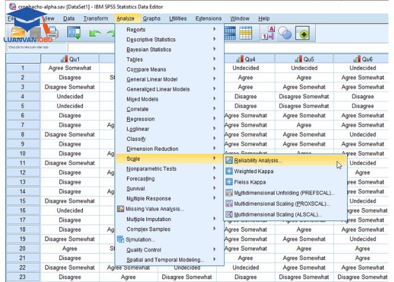Open the Extensions menu
Screen dimensions: 394x282
click(209, 19)
